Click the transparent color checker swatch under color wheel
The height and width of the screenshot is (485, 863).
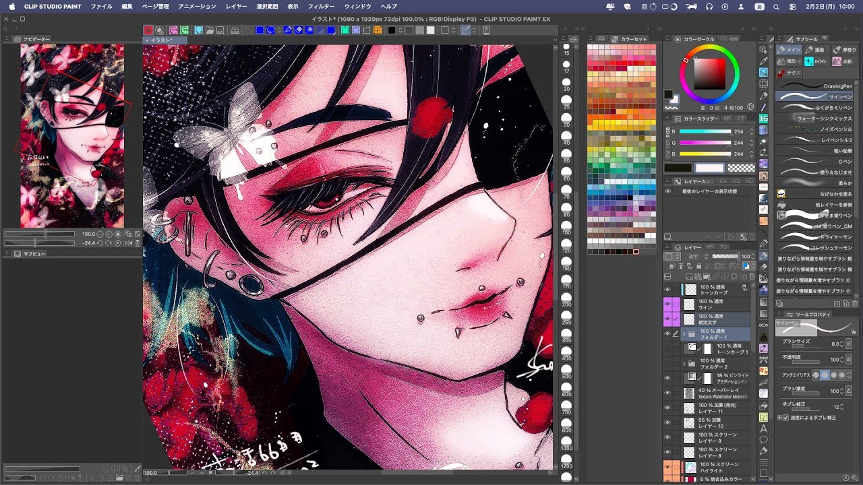tap(671, 108)
